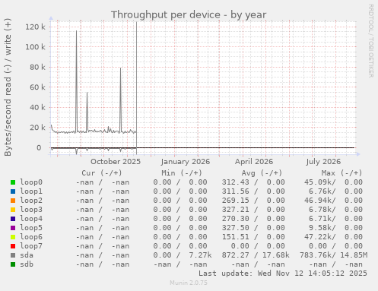
Task: Click the 'loop3' legend label
Action: [x=31, y=210]
